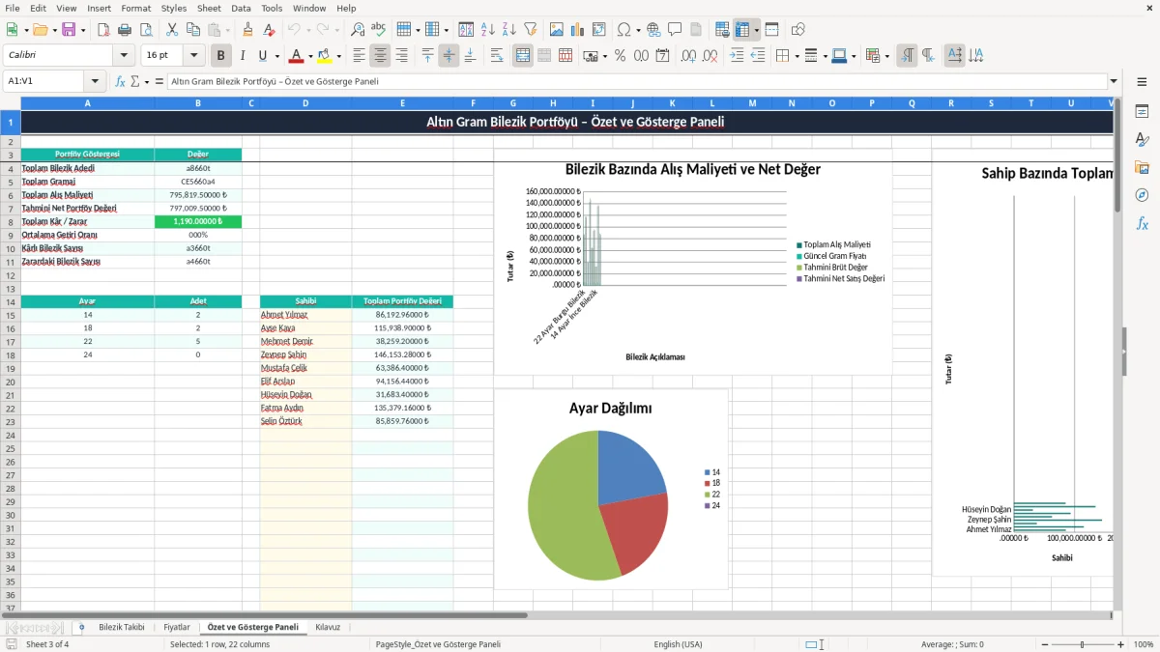Cut the selection with scissors icon

[171, 30]
